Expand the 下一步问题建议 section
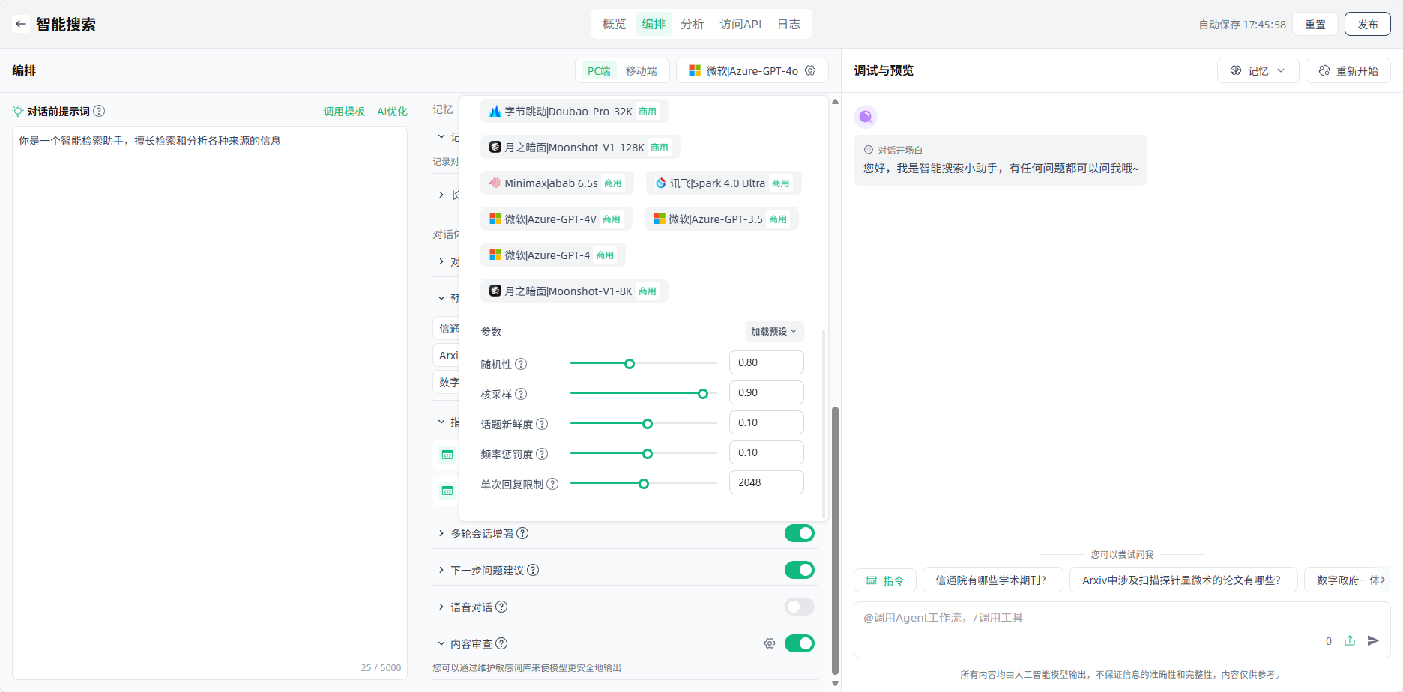 point(441,570)
